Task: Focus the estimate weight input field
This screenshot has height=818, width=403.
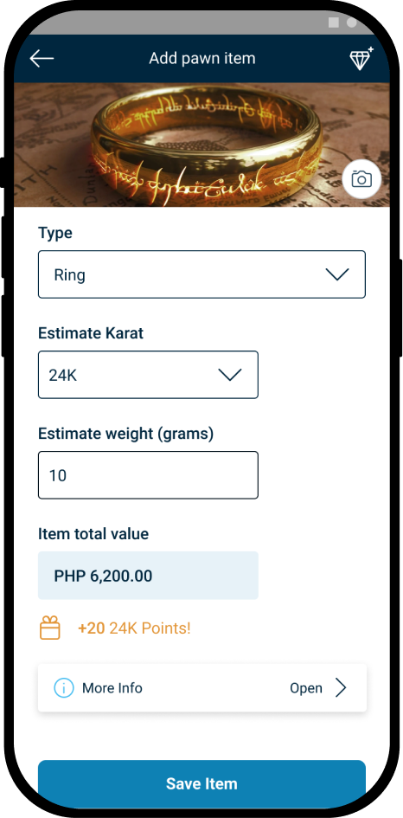Action: (148, 474)
